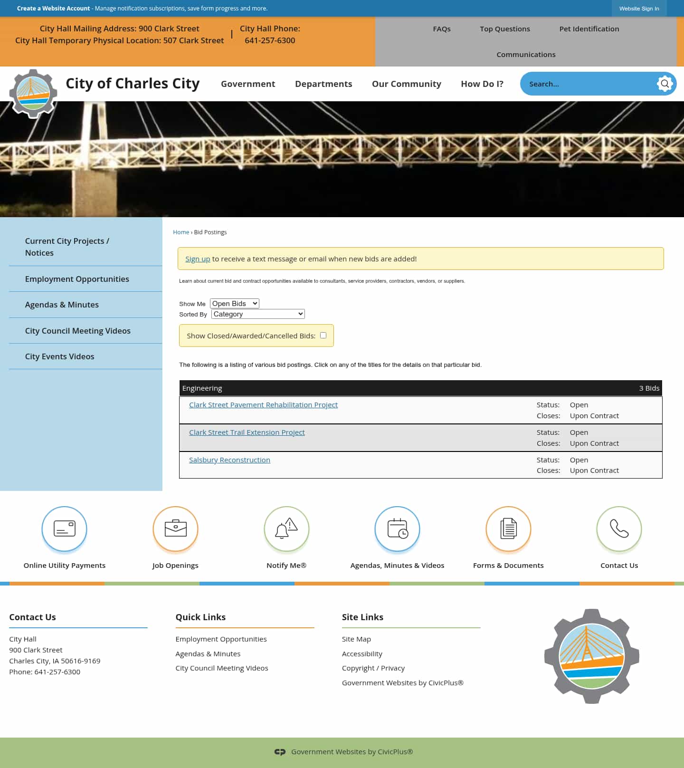Open the Copyright / Privacy link
Screen dimensions: 684x768
pos(373,668)
